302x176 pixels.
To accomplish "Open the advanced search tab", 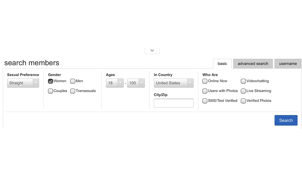I will pyautogui.click(x=253, y=64).
